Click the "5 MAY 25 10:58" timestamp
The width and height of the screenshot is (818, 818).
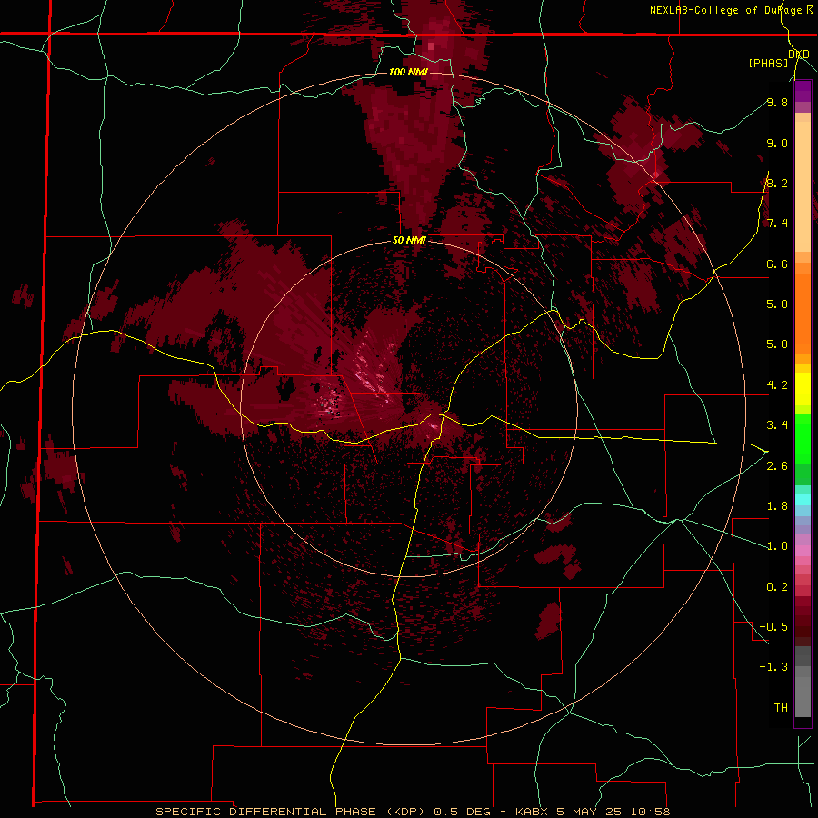613,812
